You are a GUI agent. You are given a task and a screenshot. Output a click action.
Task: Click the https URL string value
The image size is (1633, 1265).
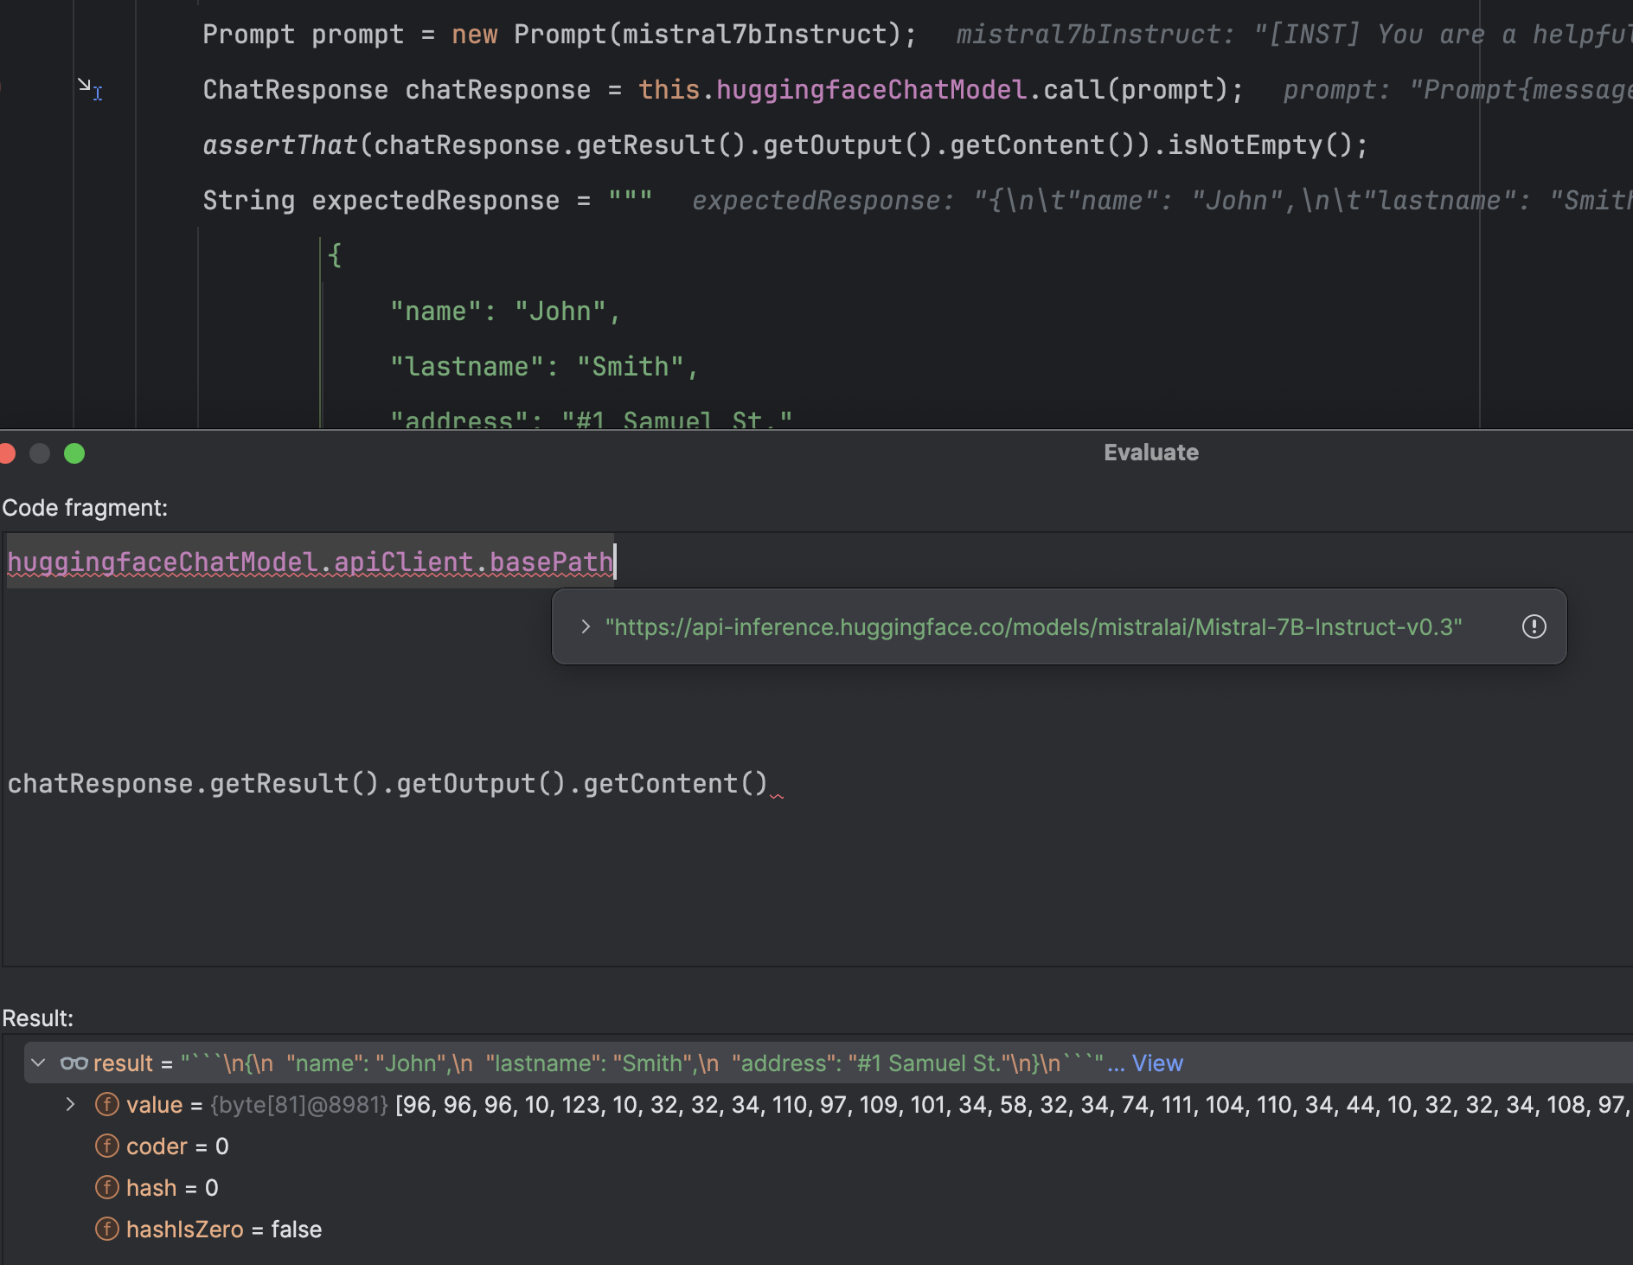1034,626
